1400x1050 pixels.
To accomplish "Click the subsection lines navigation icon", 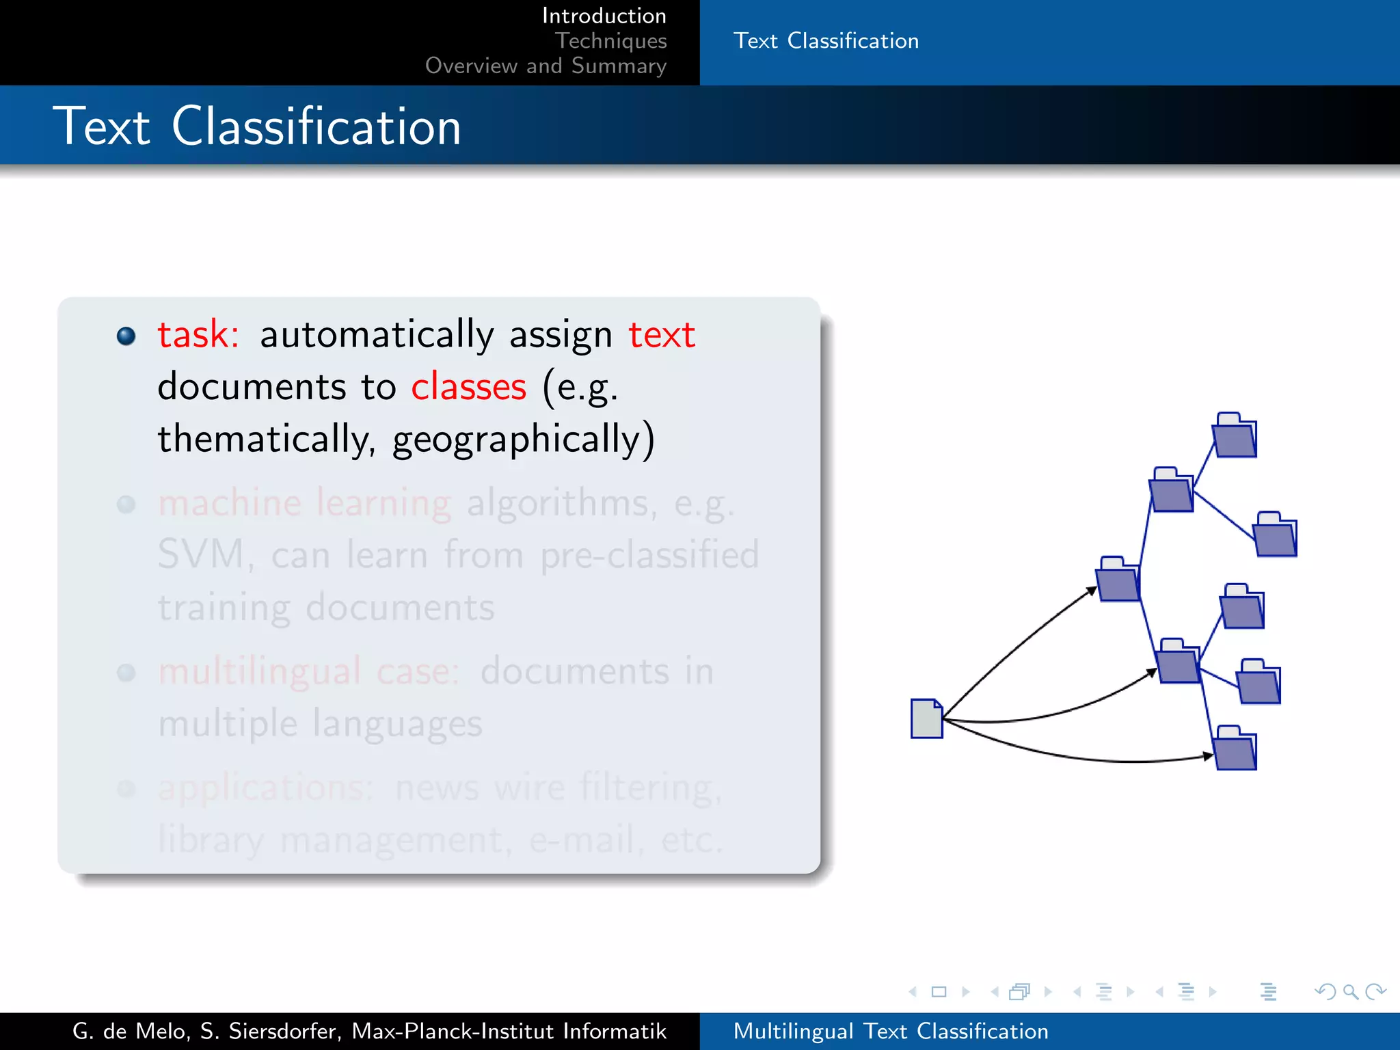I will pos(1103,992).
